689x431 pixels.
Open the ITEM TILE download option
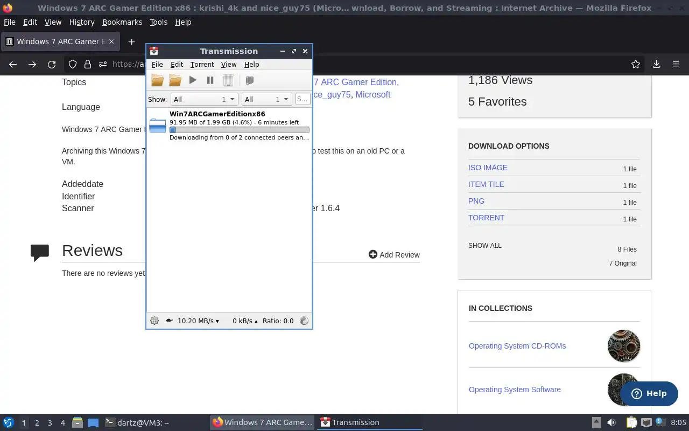click(x=486, y=184)
